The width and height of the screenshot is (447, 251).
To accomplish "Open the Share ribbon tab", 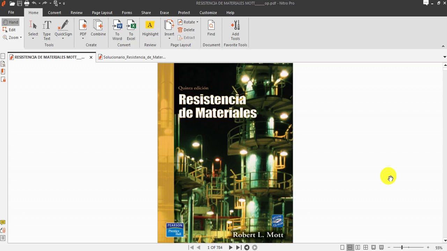I will [146, 13].
